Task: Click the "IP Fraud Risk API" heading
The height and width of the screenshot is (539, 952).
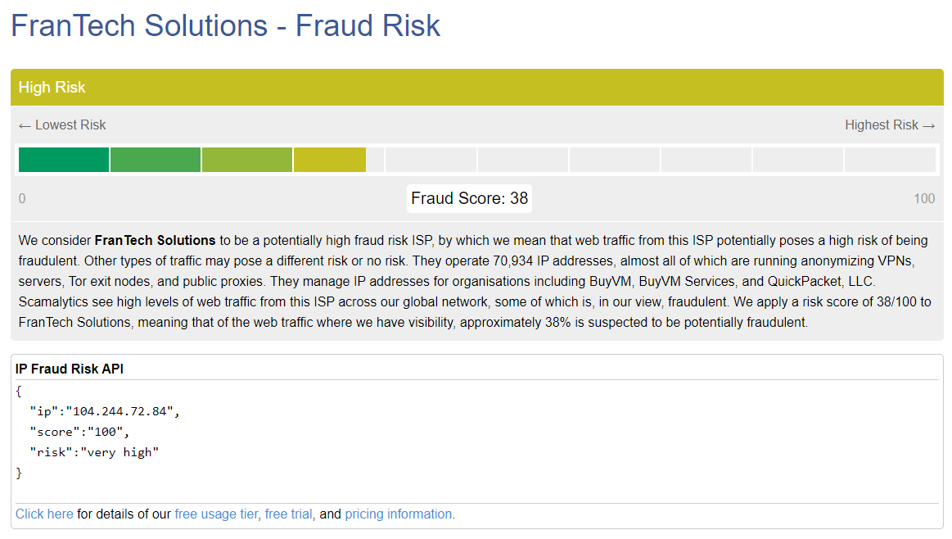Action: [70, 369]
